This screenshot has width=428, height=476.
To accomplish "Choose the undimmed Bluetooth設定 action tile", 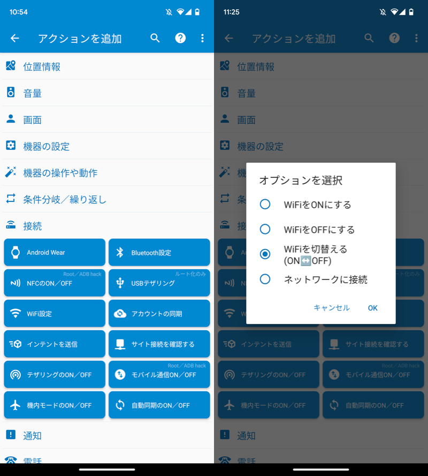I will pos(159,252).
